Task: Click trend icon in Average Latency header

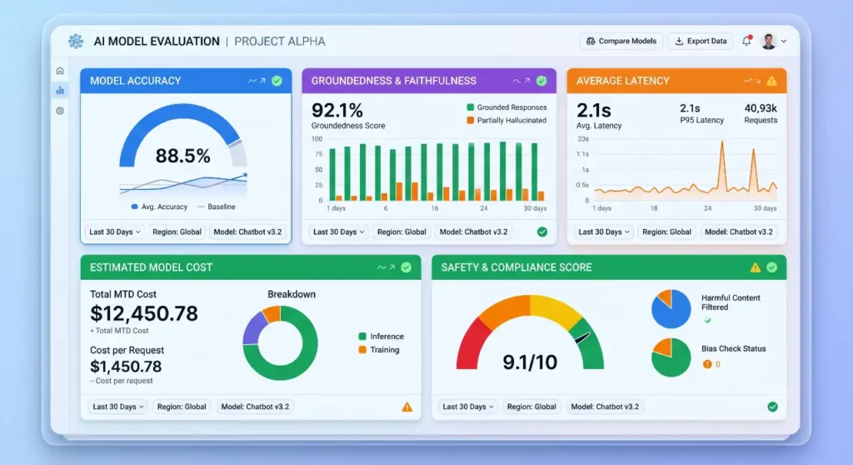Action: coord(752,81)
